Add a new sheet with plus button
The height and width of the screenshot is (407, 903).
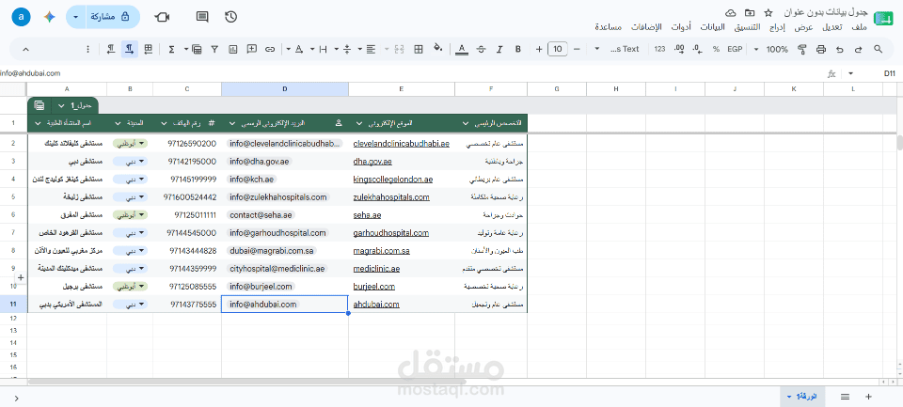pos(868,396)
